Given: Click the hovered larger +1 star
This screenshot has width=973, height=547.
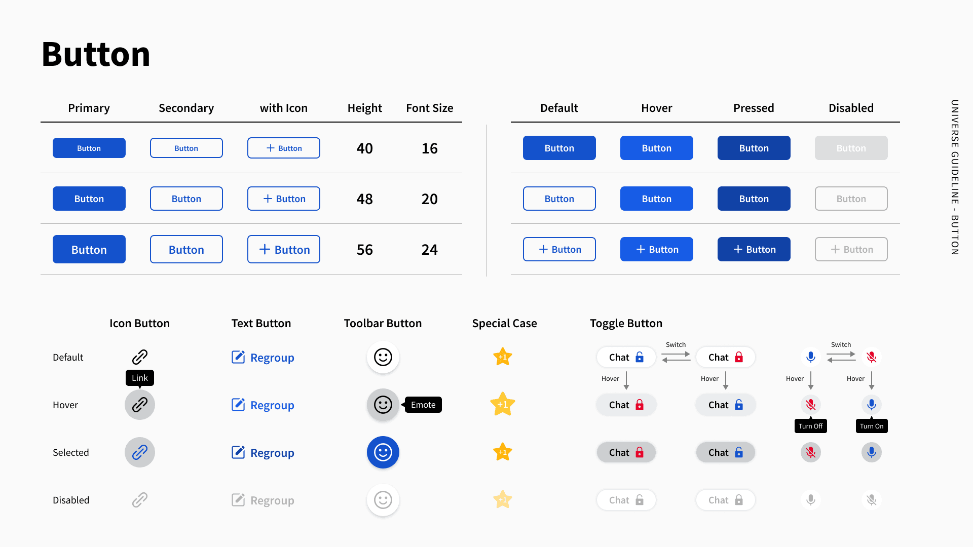Looking at the screenshot, I should coord(503,405).
